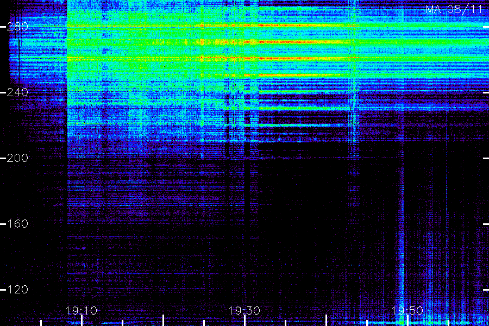The image size is (489, 326).
Task: Click the 160 frequency axis label
Action: (17, 224)
